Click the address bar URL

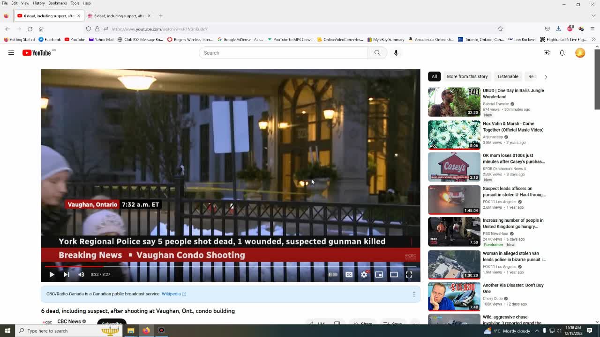coord(159,29)
